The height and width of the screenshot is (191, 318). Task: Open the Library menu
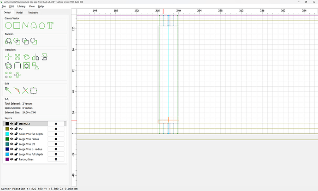point(21,6)
